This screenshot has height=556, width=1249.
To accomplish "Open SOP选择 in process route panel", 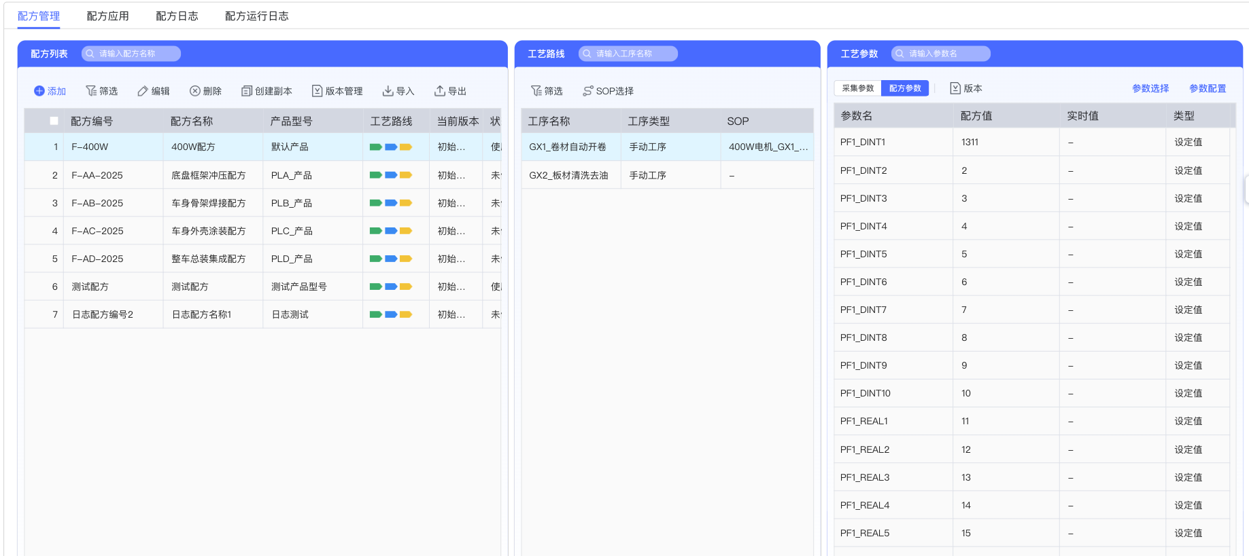I will point(608,91).
